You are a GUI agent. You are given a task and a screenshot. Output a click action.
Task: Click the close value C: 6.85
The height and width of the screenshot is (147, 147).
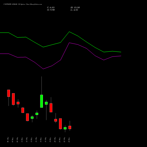click(51, 8)
